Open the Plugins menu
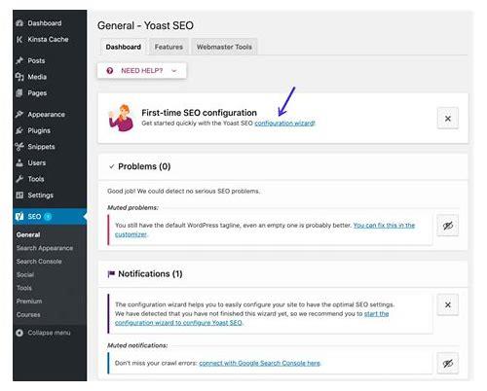 coord(50,130)
